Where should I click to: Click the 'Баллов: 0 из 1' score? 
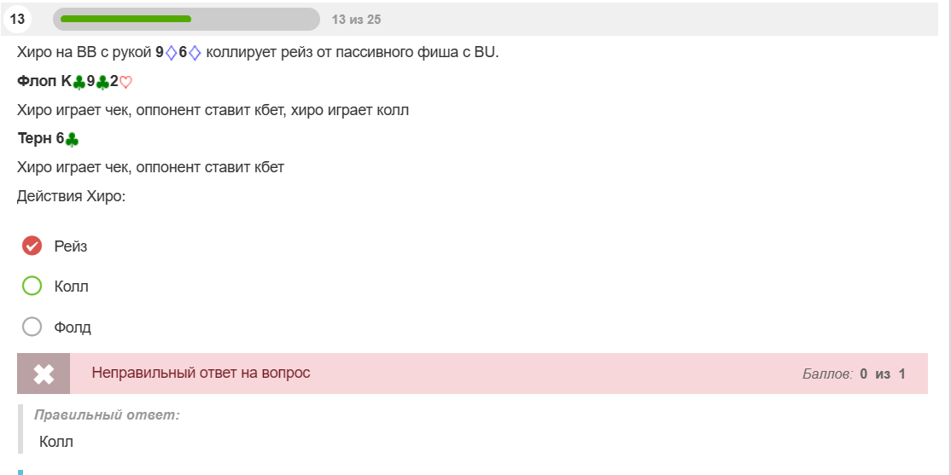point(854,374)
